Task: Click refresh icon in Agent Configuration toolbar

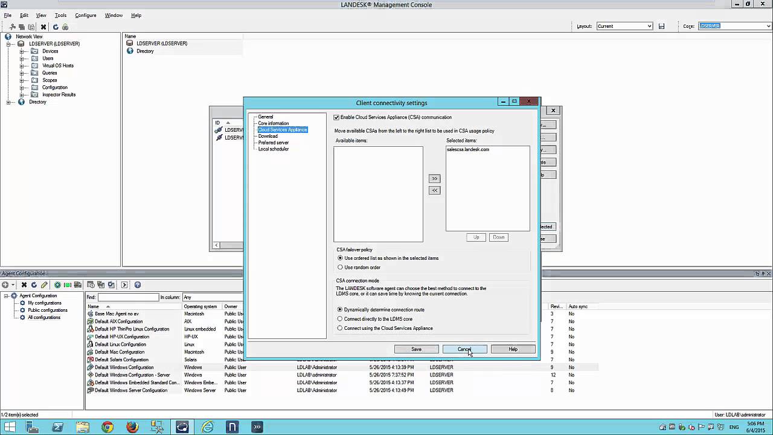Action: click(x=34, y=285)
